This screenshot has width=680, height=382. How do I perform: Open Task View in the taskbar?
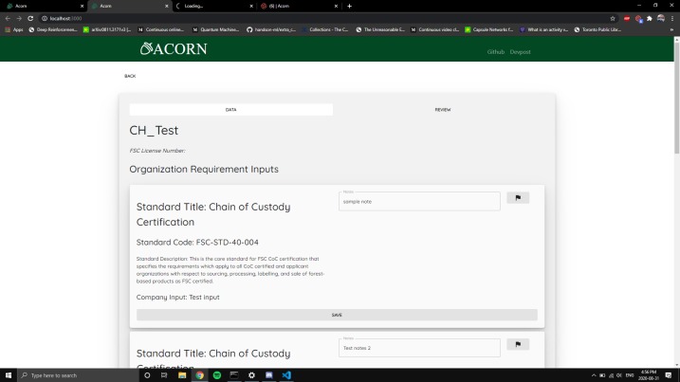point(164,375)
